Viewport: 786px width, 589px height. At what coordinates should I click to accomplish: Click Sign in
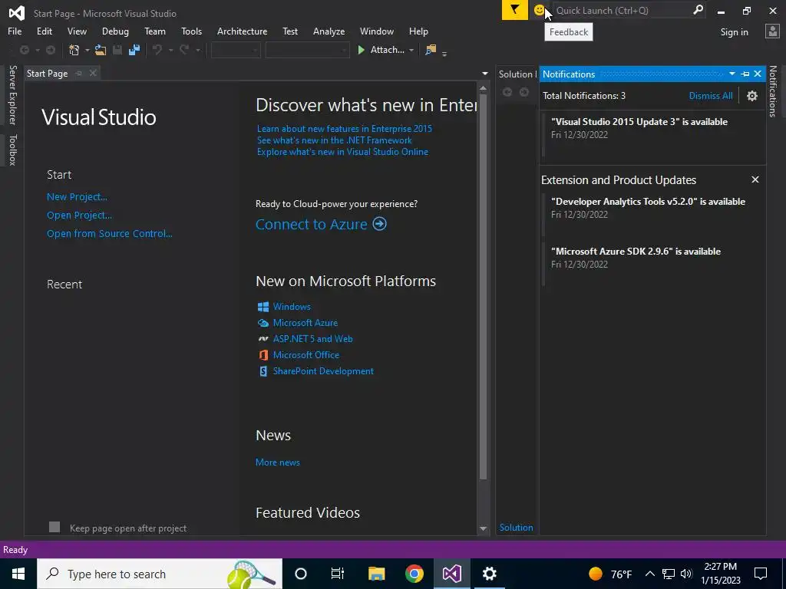pyautogui.click(x=734, y=32)
